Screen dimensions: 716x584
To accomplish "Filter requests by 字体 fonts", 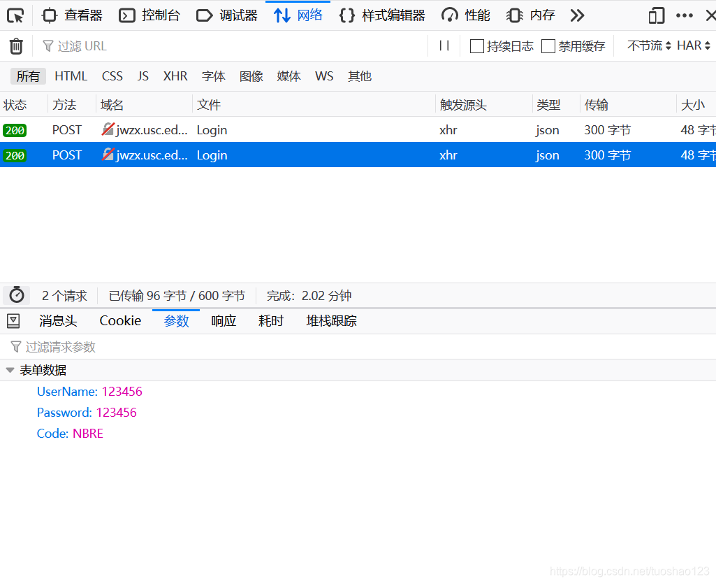I will click(214, 76).
